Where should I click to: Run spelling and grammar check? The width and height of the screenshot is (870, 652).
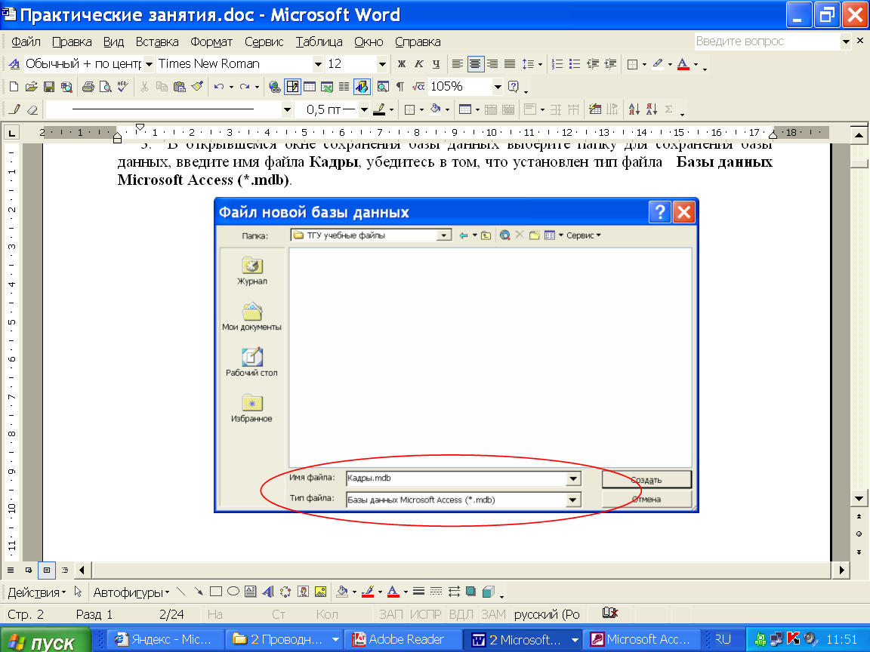point(122,87)
